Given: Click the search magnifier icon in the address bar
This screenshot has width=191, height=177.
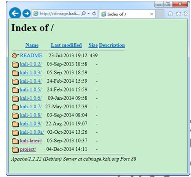Looking at the screenshot, I should coord(83,14).
